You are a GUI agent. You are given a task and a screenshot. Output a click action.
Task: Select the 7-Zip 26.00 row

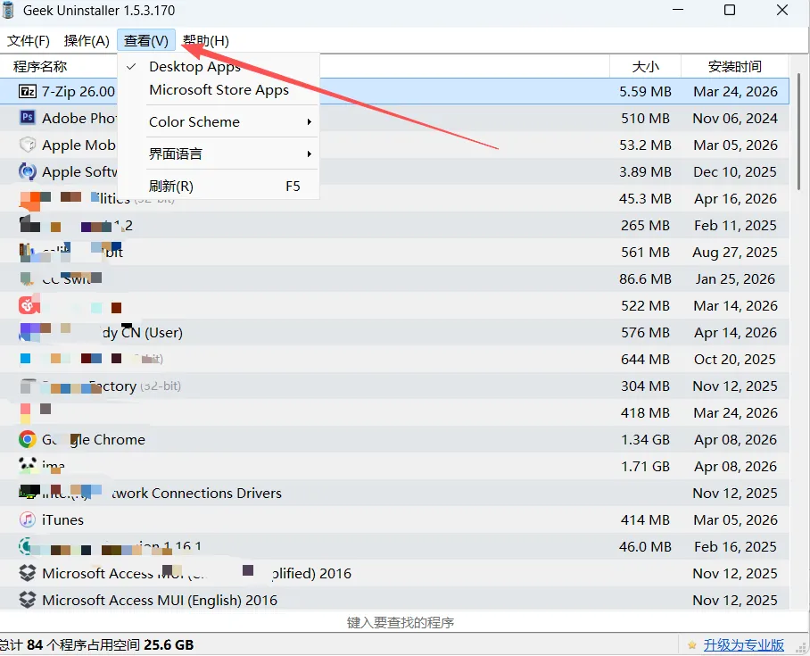click(394, 92)
